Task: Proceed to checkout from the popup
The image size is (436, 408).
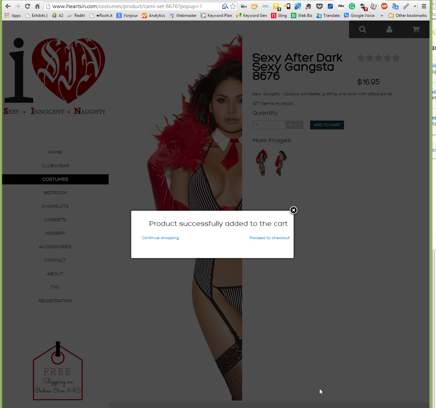Action: 270,238
